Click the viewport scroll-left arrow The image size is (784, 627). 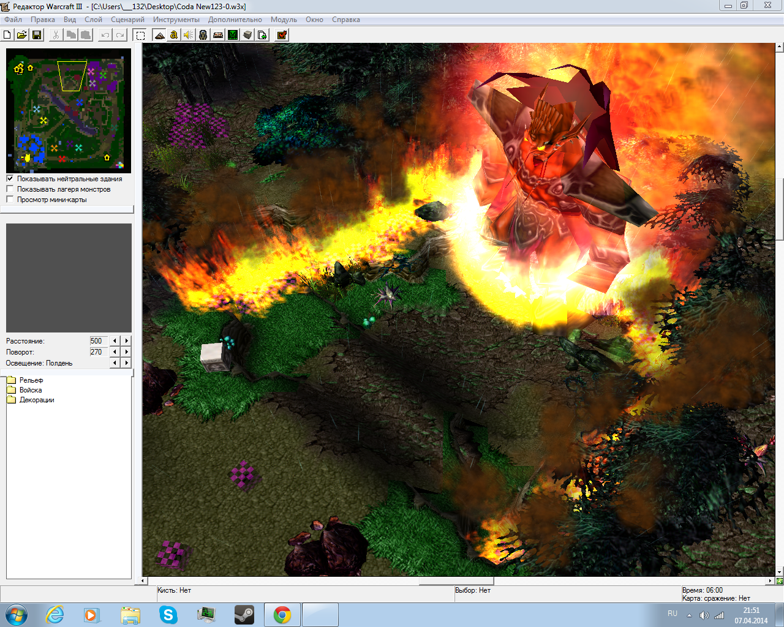[x=144, y=580]
